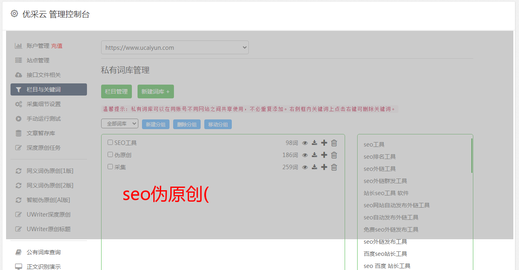Open 文章暂存库 menu item
The height and width of the screenshot is (270, 519).
[41, 133]
